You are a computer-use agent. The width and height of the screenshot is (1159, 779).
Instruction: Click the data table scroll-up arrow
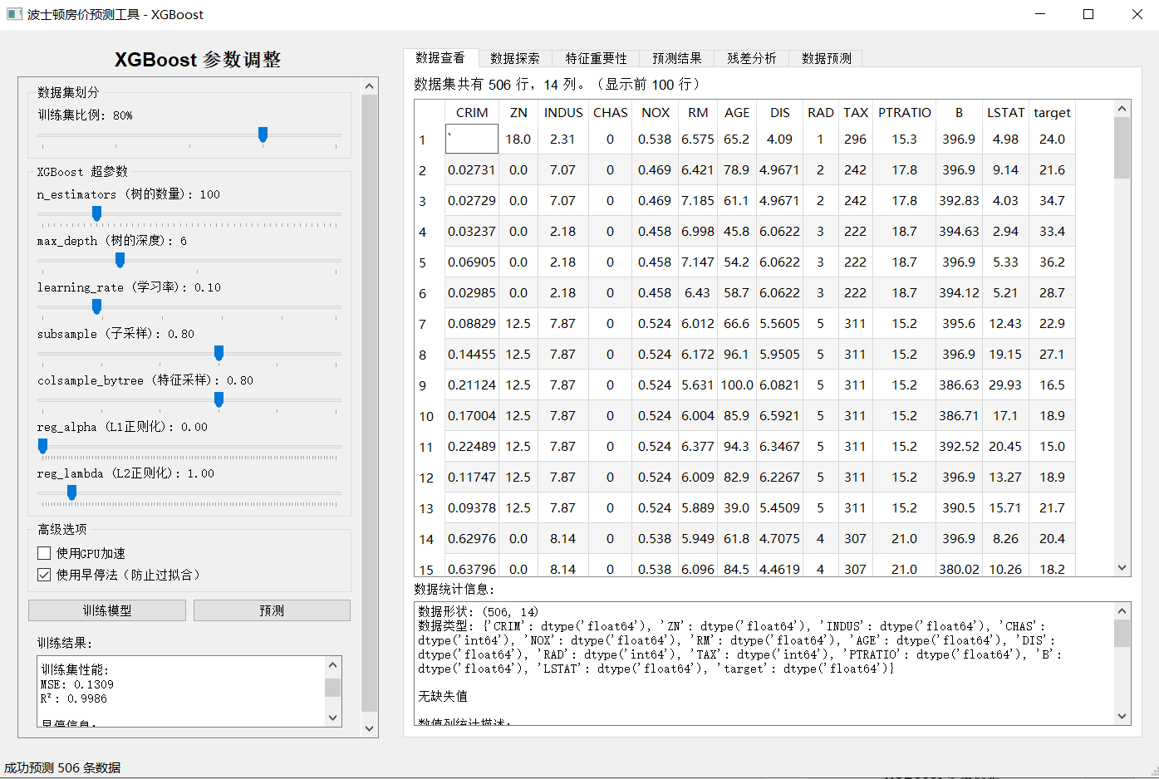click(x=1122, y=109)
